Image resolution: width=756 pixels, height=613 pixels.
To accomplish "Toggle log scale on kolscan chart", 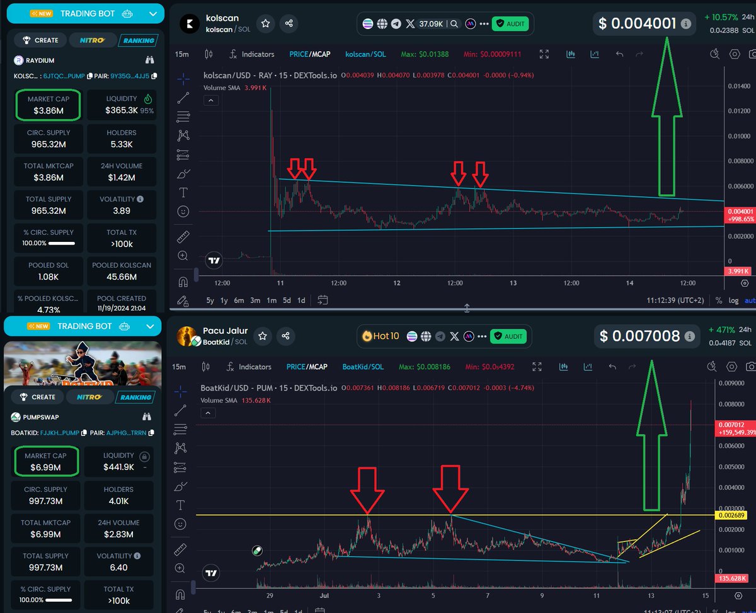I will pos(733,301).
